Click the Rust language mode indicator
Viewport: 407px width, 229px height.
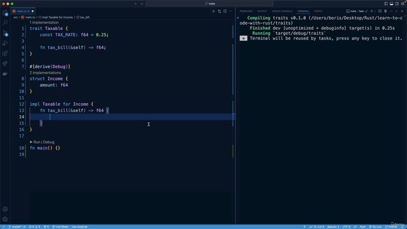362,226
